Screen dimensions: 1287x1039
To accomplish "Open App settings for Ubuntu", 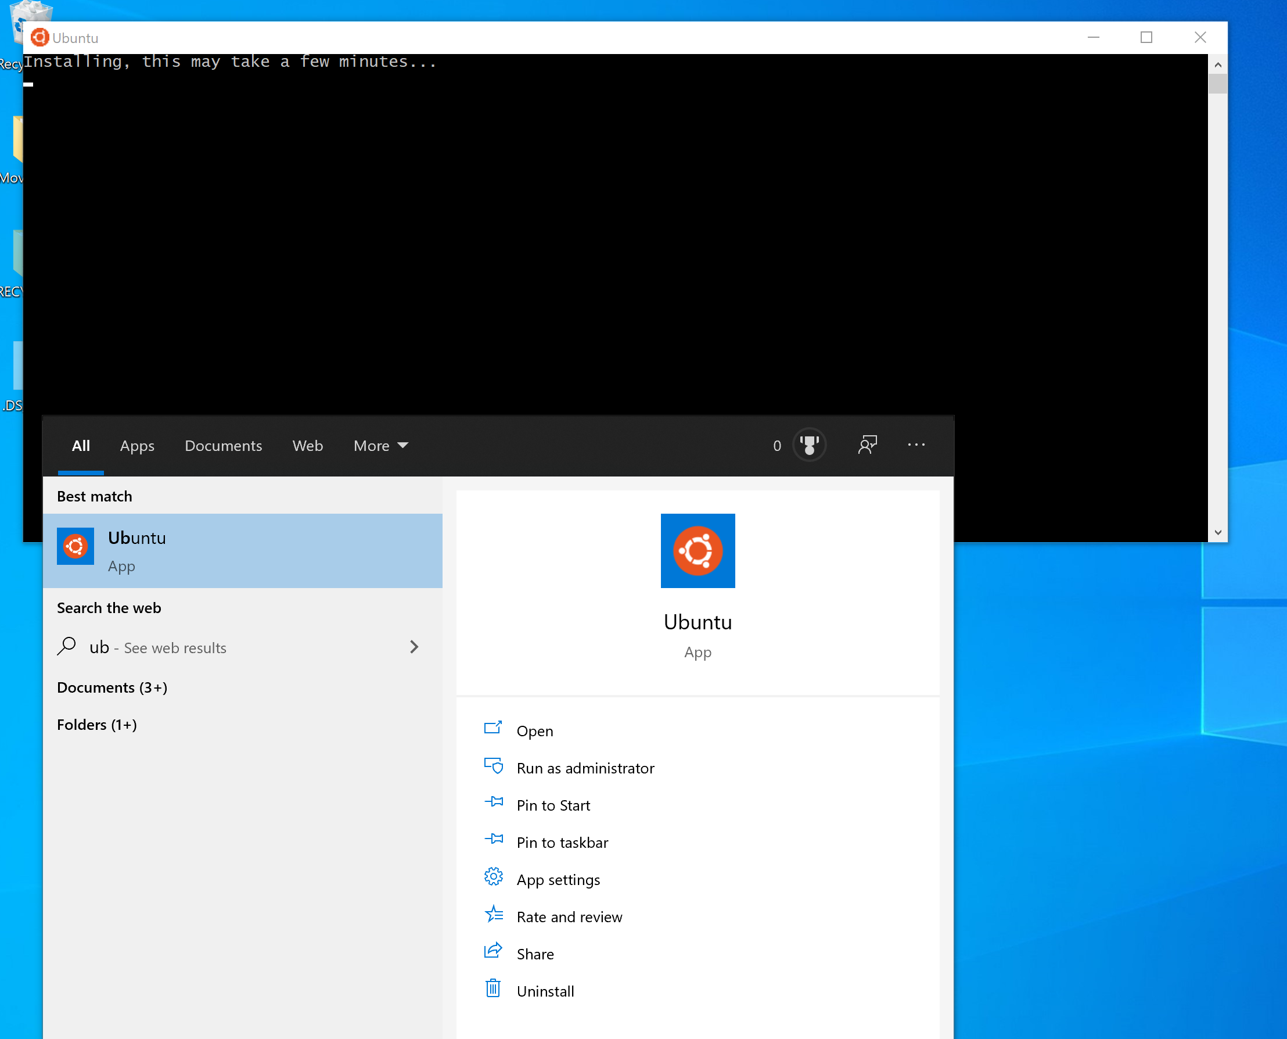I will pyautogui.click(x=558, y=879).
